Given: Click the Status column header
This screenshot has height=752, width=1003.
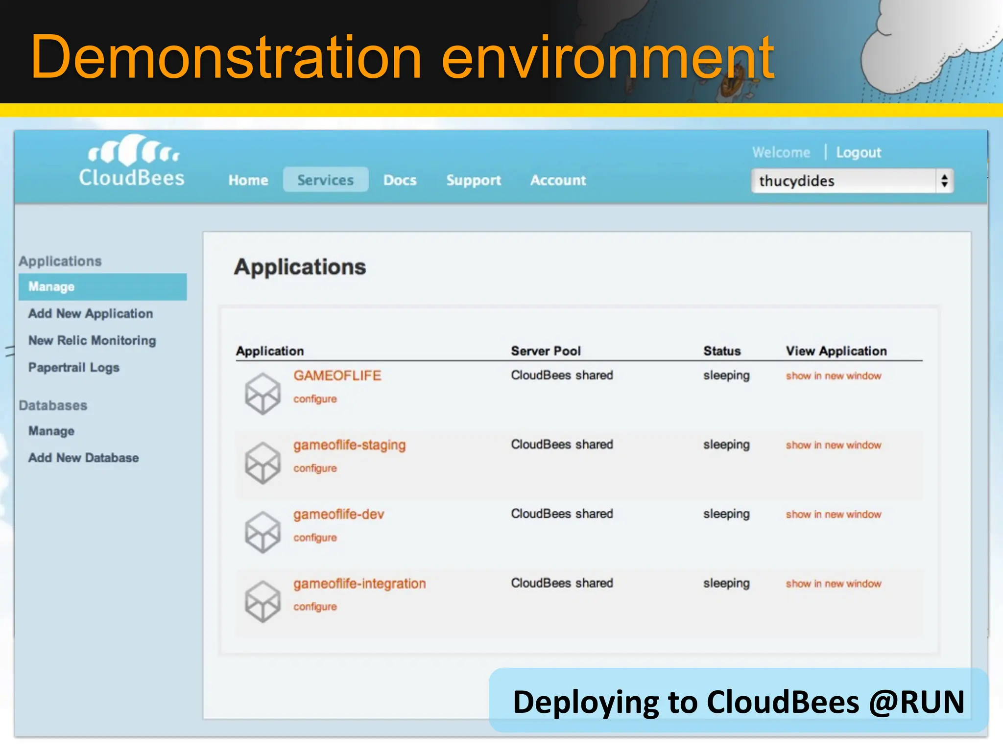Looking at the screenshot, I should 722,351.
